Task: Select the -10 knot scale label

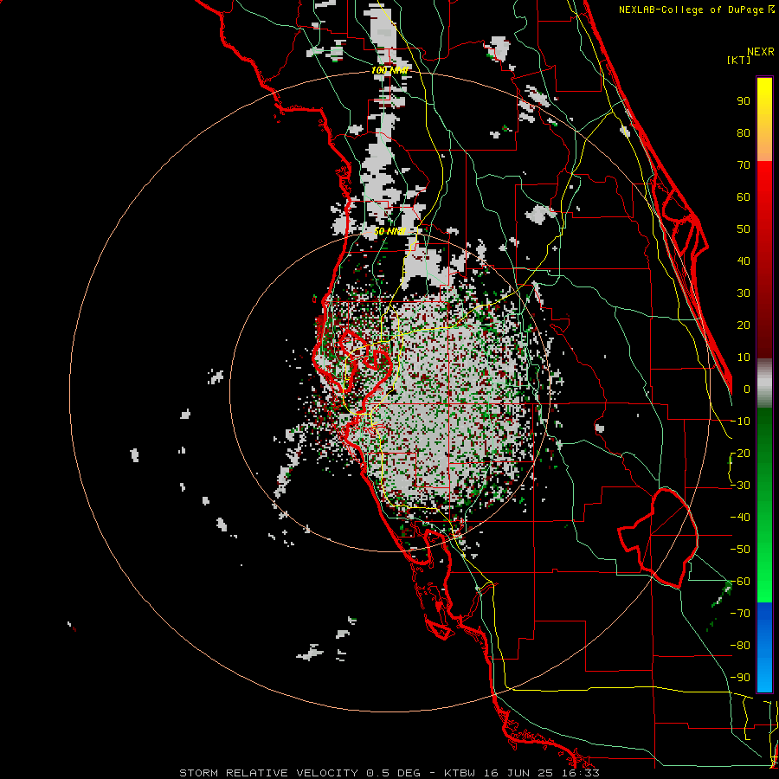Action: [x=740, y=422]
